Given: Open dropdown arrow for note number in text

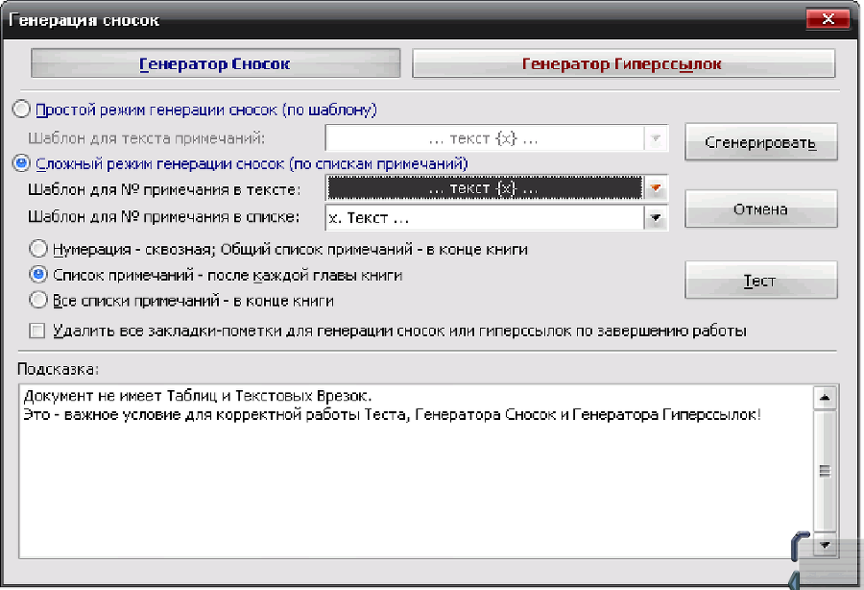Looking at the screenshot, I should (658, 189).
